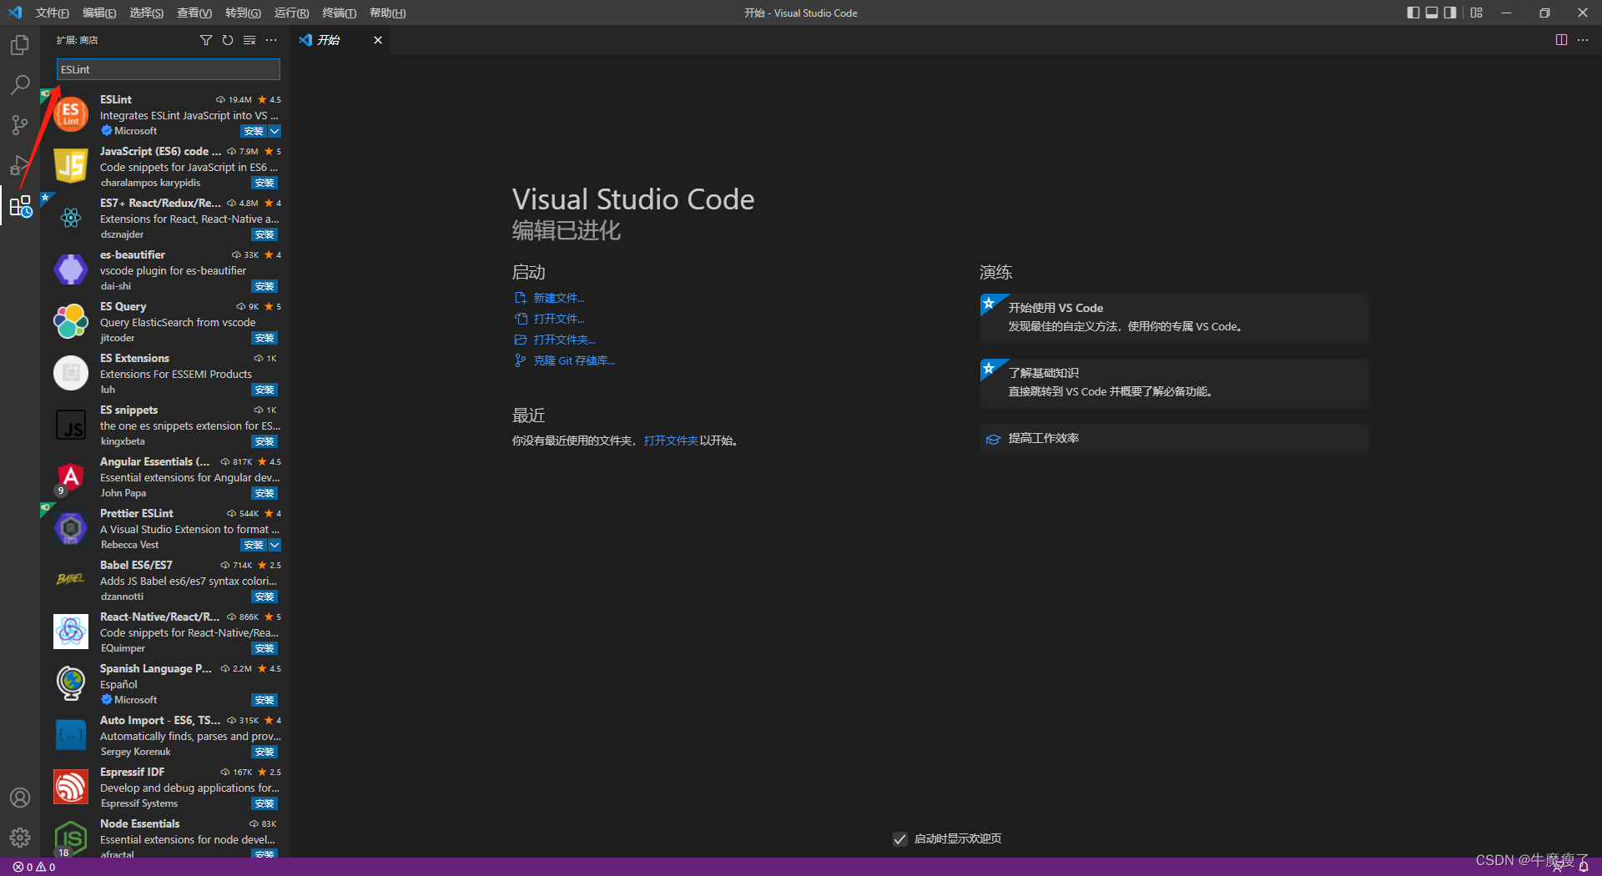
Task: Select the JavaScript (ES6) code snippets icon
Action: pyautogui.click(x=71, y=166)
